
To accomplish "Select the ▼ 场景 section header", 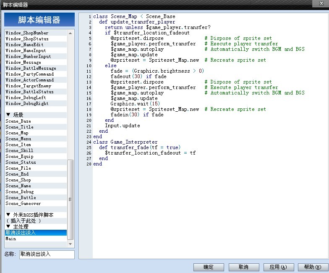I will (36, 115).
